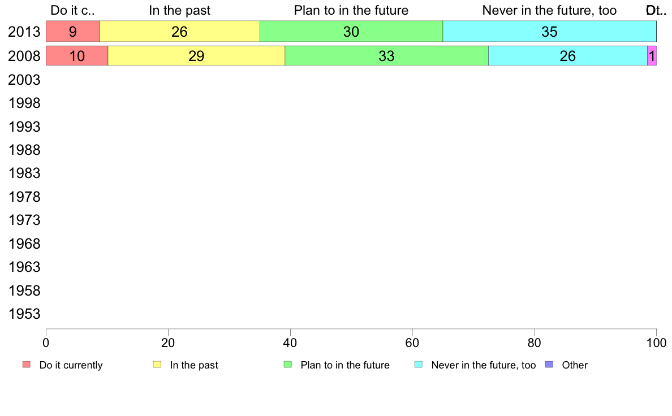The height and width of the screenshot is (416, 672).
Task: Select the 2008 yellow bar segment labeled 29
Action: click(x=196, y=56)
